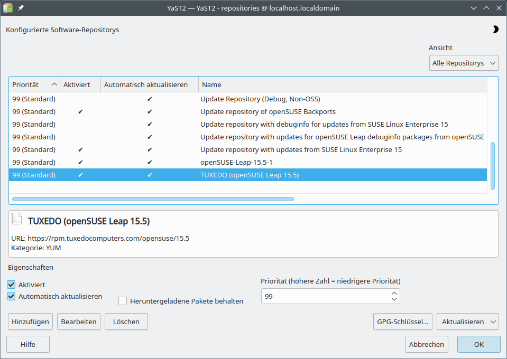This screenshot has width=507, height=359.
Task: Click the horizontal scrollbar of repository list
Action: [153, 199]
